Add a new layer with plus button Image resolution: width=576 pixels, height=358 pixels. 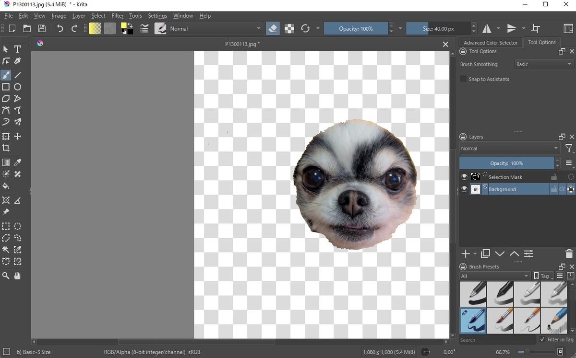coord(465,254)
